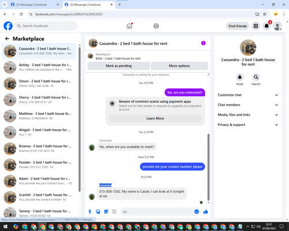Reload the page in browser

(x=21, y=14)
